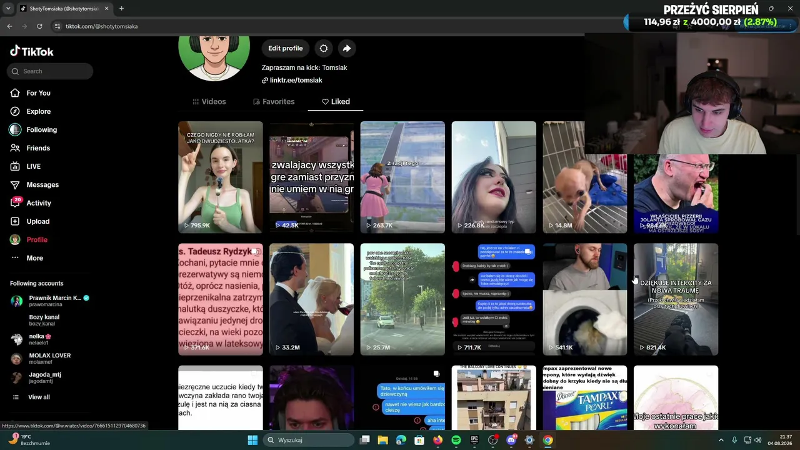Open the Właściciel pizzerii video thumbnail
Screen dimensions: 800x450
click(x=676, y=194)
